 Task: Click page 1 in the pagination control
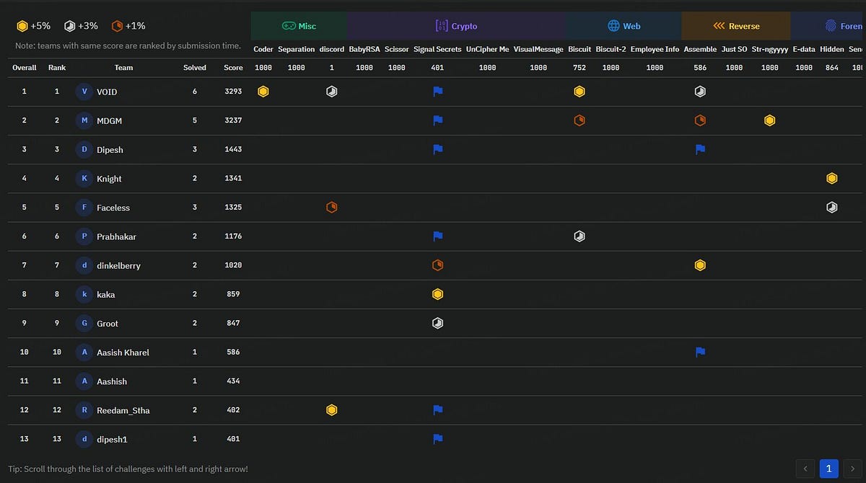click(828, 469)
